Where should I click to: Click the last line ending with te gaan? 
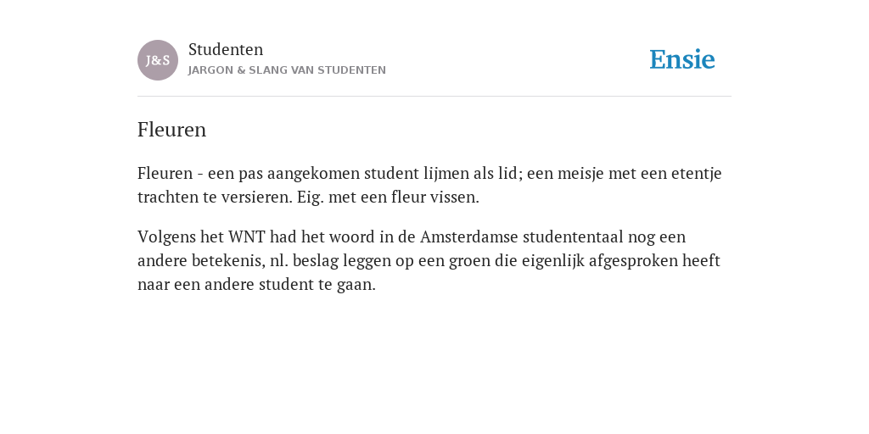(256, 285)
